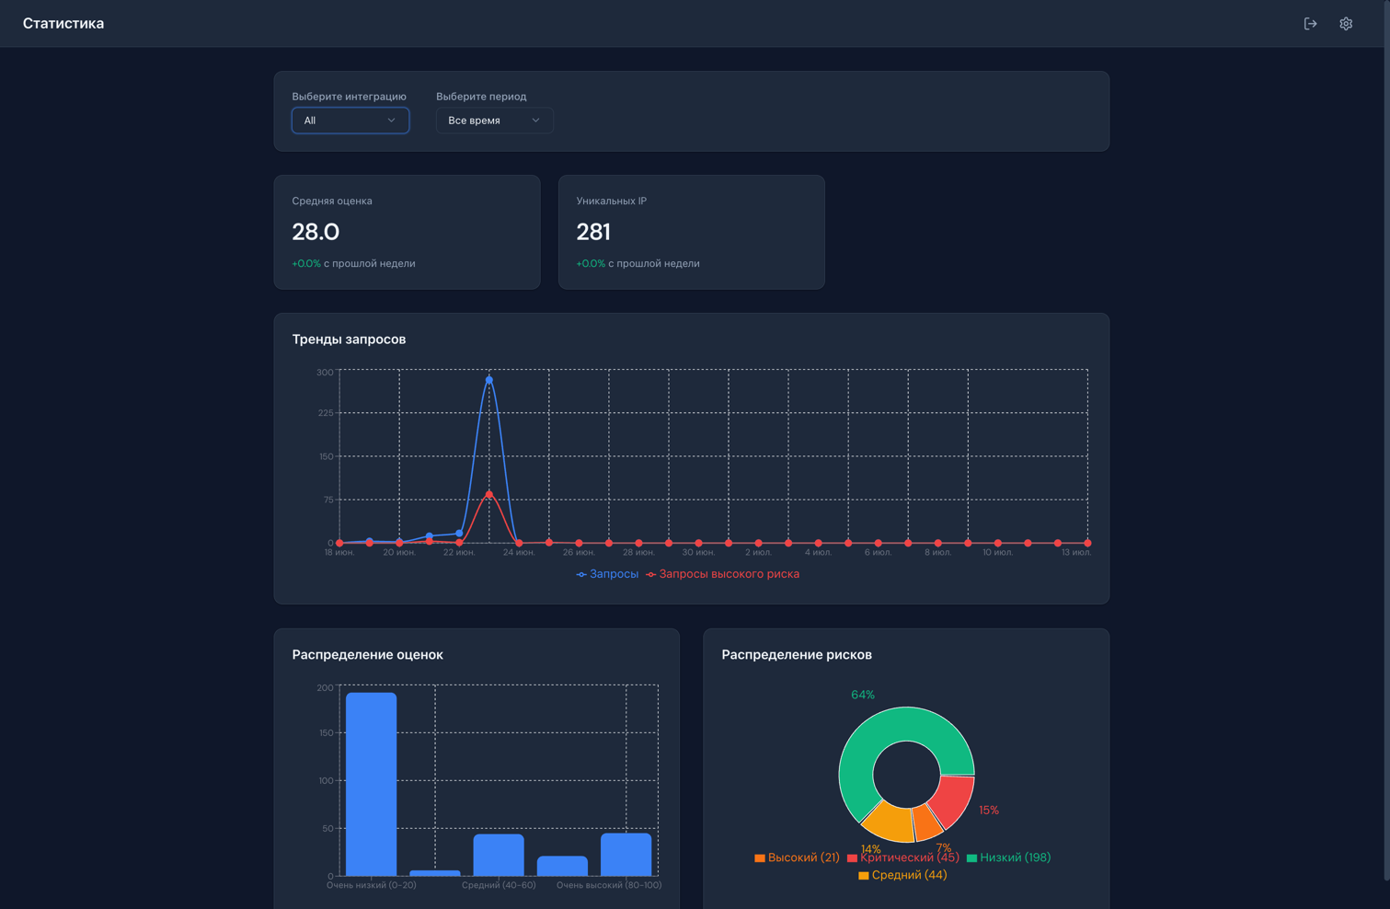
Task: Open the integration dropdown showing All
Action: [350, 121]
